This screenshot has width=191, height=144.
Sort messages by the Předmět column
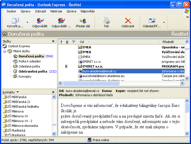coord(172,42)
